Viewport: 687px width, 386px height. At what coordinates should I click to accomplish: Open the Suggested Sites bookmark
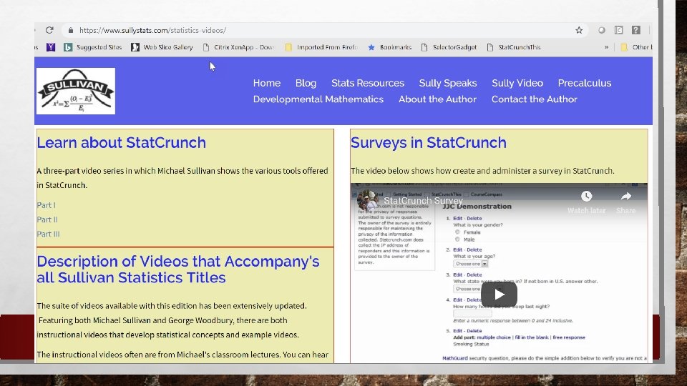(92, 47)
